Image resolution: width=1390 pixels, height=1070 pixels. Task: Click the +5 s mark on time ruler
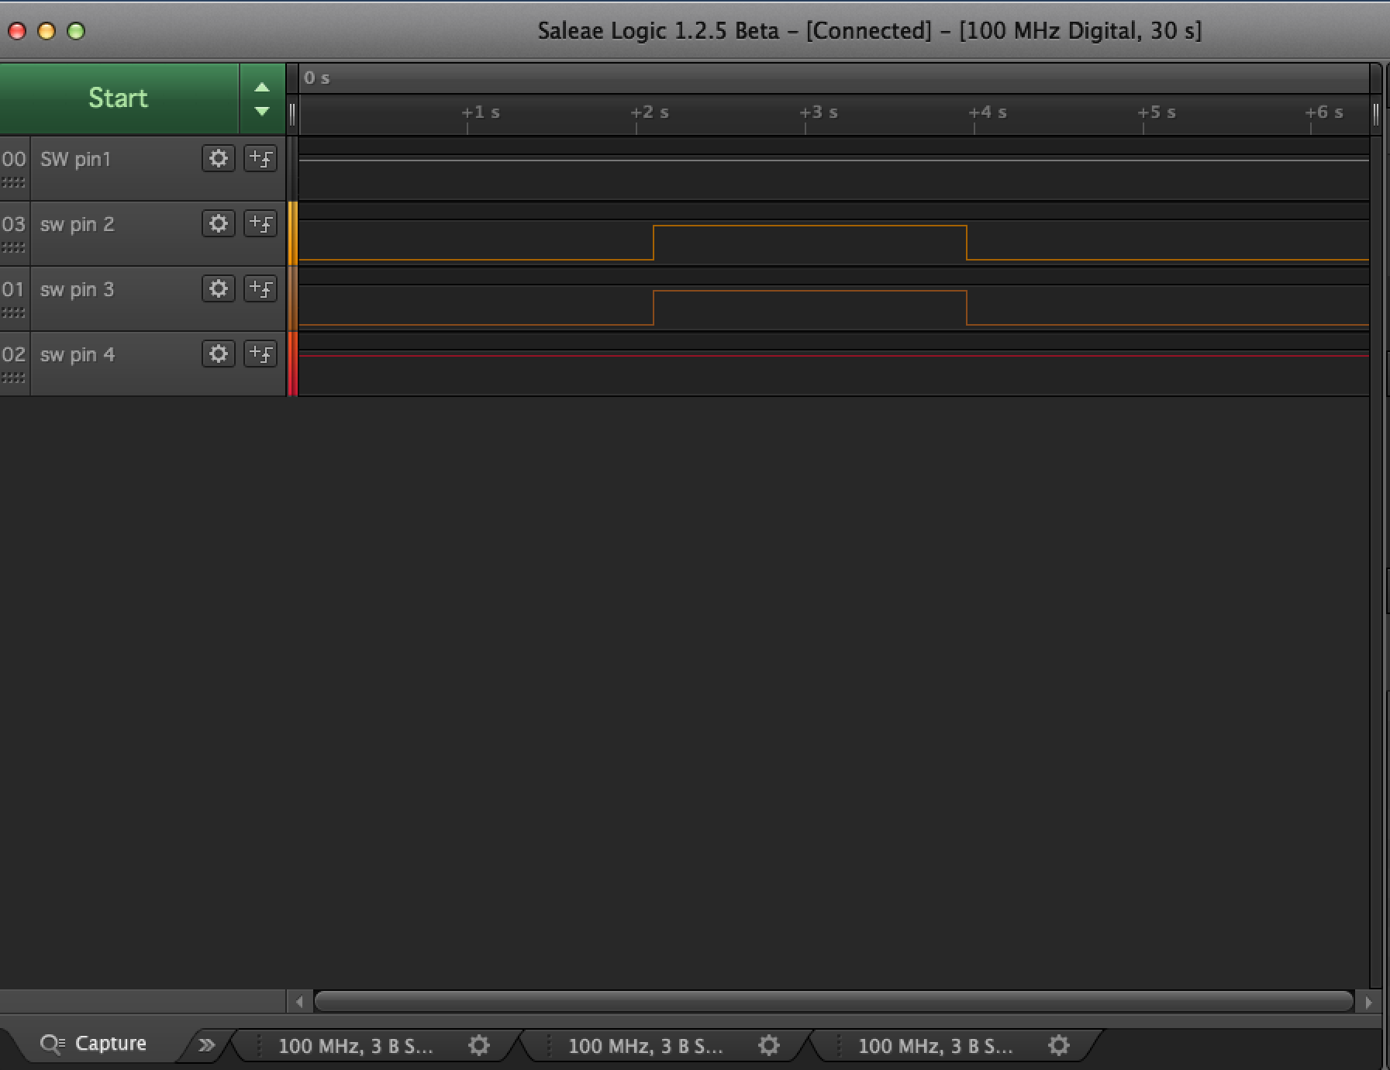[1156, 112]
